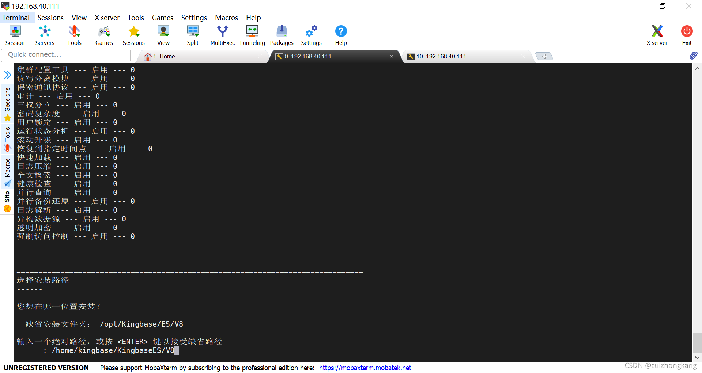702x373 pixels.
Task: Launch the Games toolbar icon
Action: pyautogui.click(x=104, y=35)
